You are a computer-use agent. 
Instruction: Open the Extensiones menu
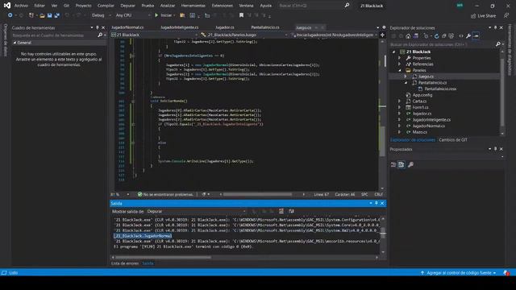point(223,6)
